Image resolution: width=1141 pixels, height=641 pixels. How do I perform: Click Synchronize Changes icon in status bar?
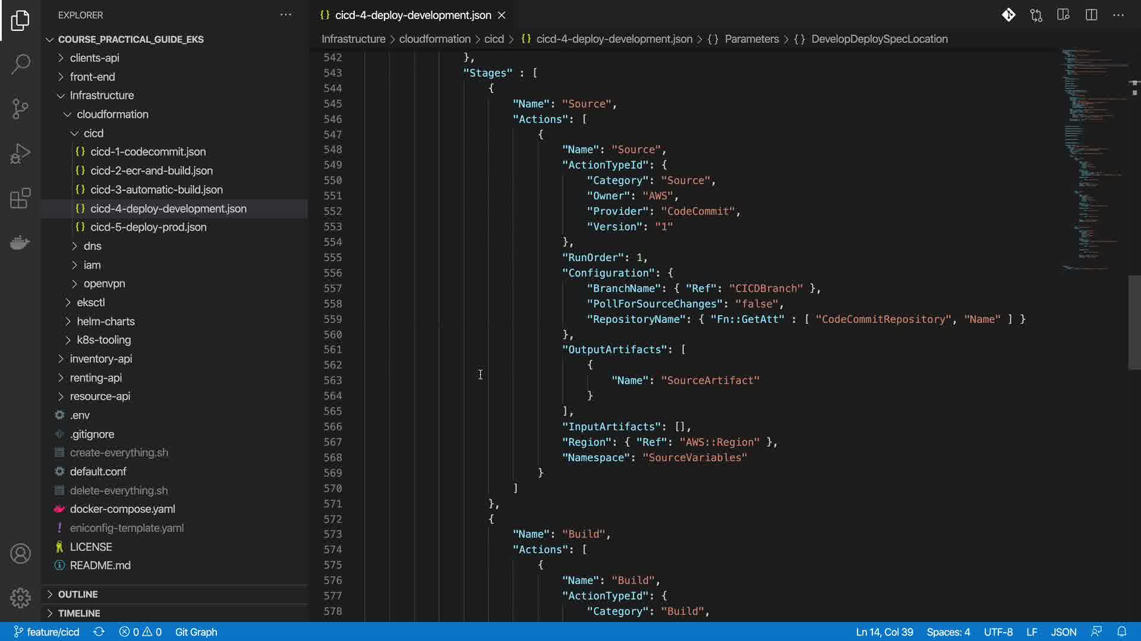pyautogui.click(x=99, y=632)
